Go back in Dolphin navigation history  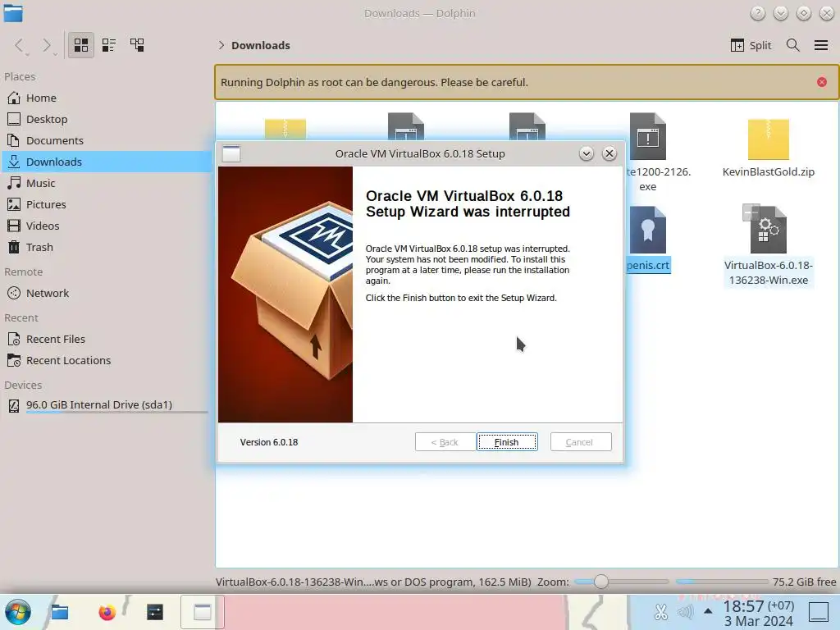tap(20, 46)
